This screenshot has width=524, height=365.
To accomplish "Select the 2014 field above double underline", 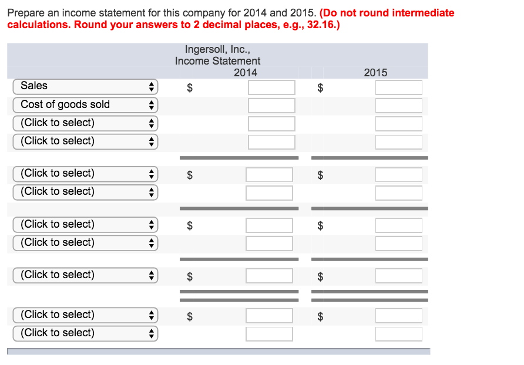I will (269, 276).
